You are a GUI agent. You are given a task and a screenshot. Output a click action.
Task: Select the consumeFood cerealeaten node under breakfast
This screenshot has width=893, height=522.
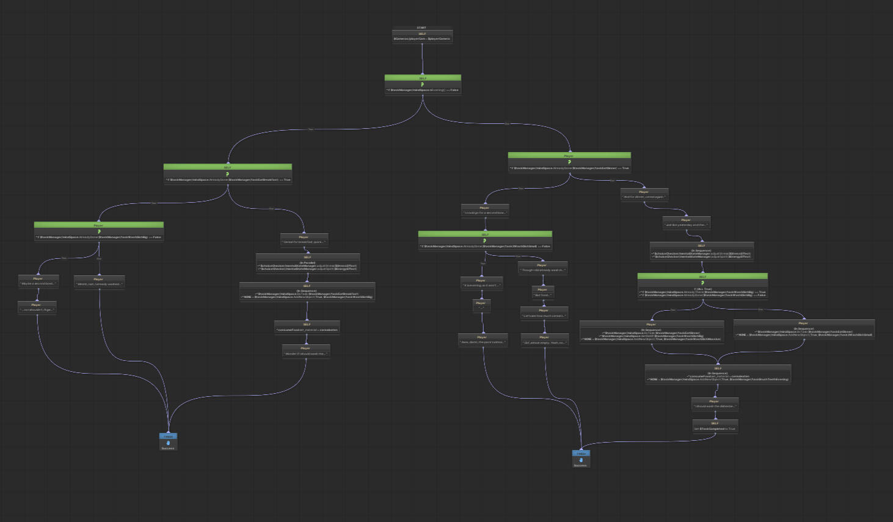[307, 327]
